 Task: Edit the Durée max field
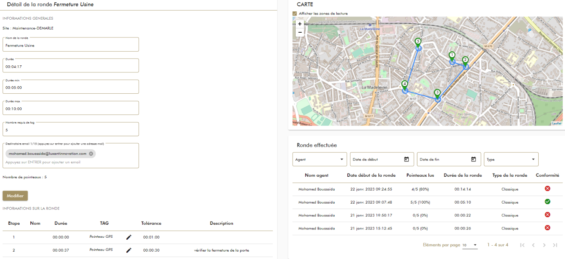coord(71,109)
